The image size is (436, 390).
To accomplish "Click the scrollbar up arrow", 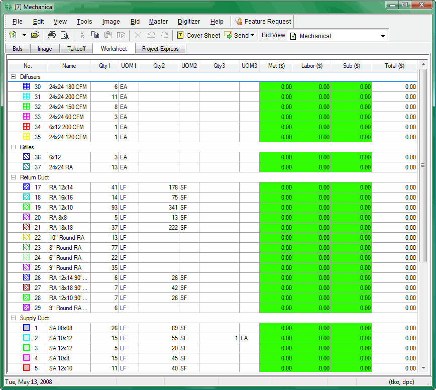I will 423,64.
